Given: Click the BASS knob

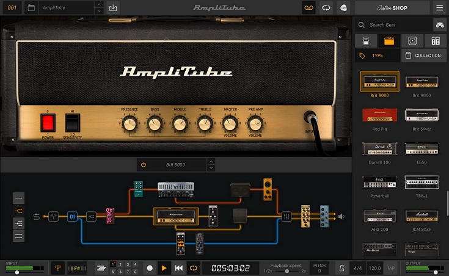Looking at the screenshot, I should point(155,124).
